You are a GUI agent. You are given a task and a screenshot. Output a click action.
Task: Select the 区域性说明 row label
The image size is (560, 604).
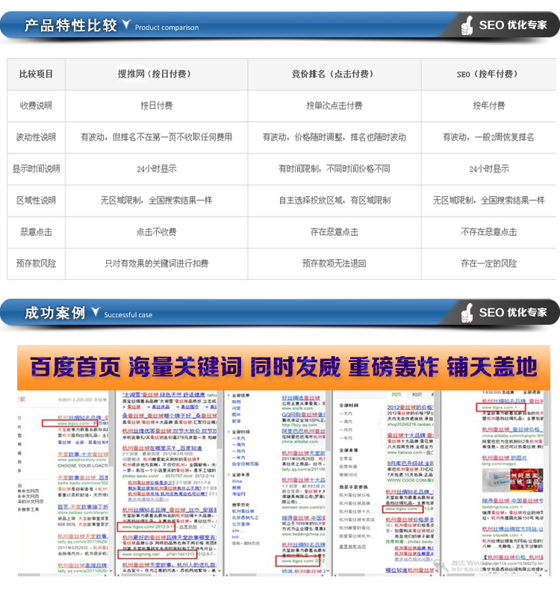[x=36, y=200]
